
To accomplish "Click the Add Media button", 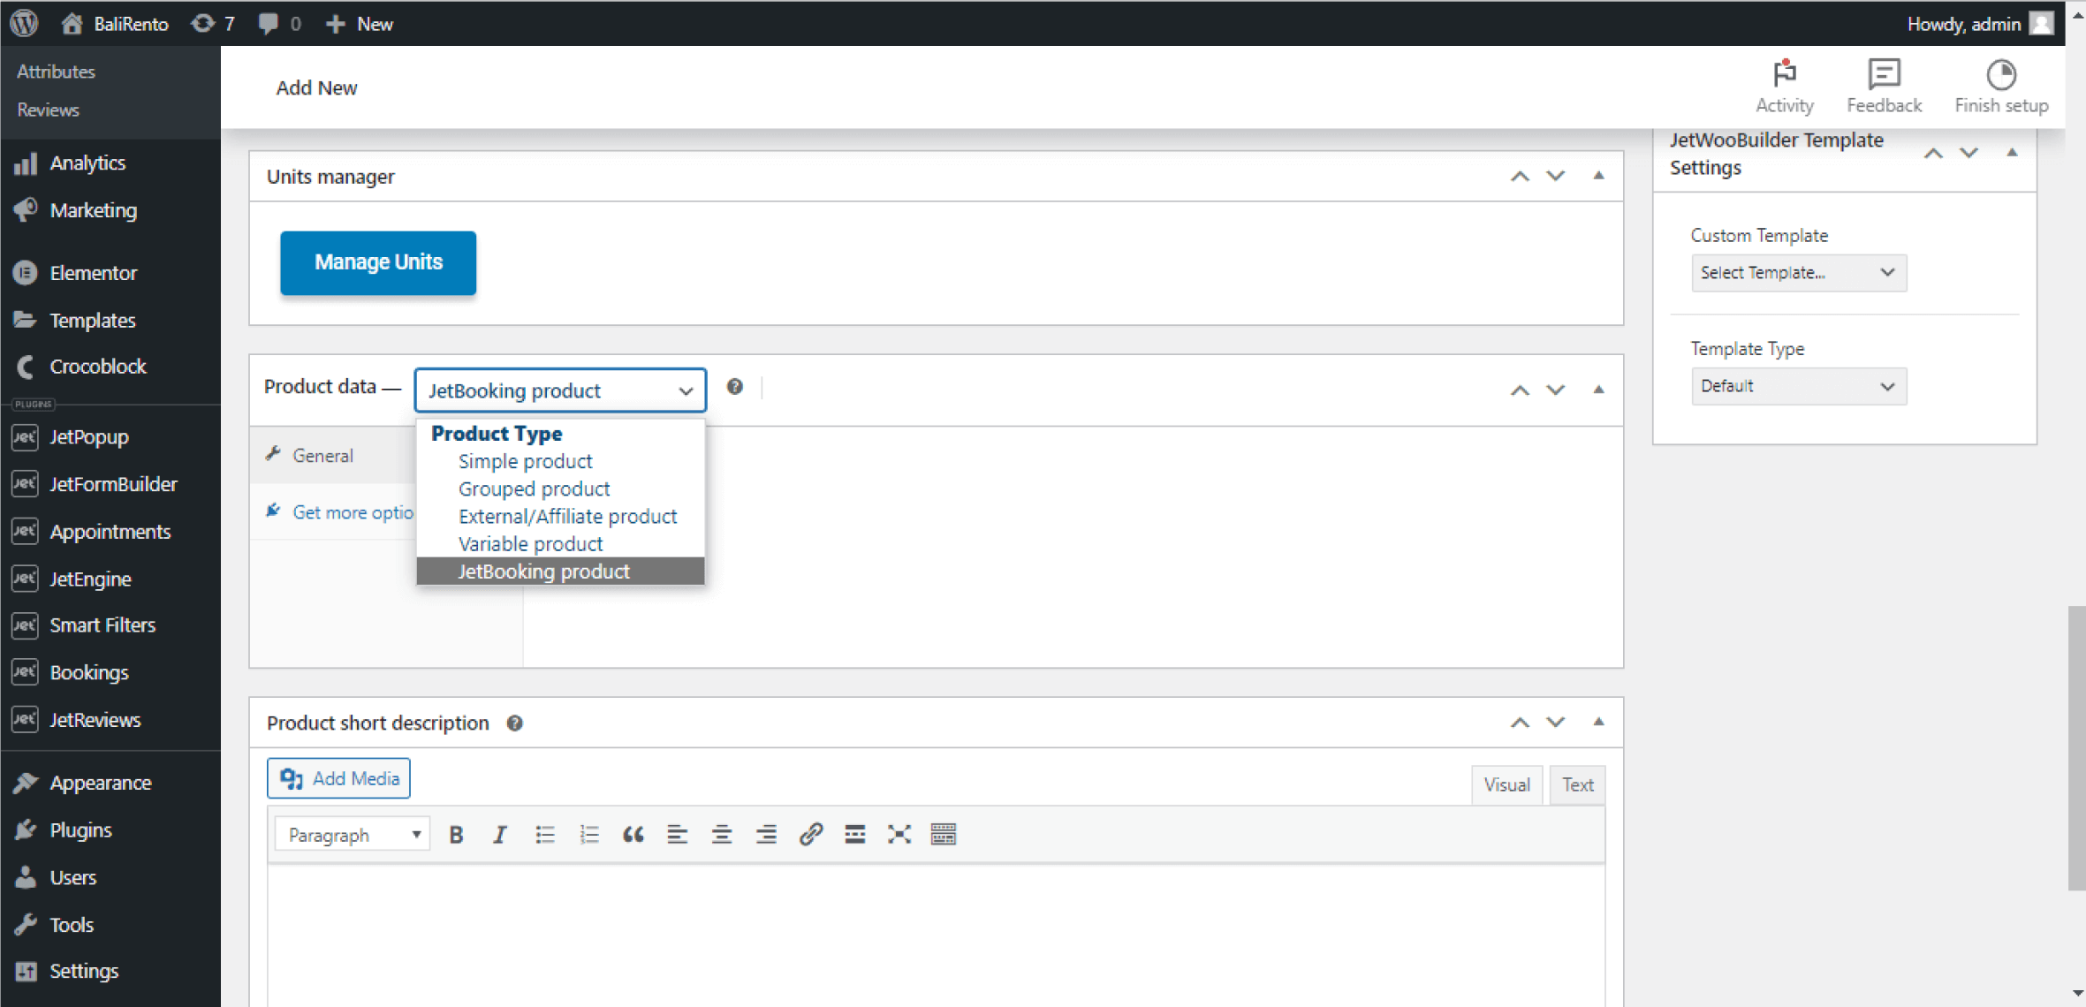I will (338, 778).
